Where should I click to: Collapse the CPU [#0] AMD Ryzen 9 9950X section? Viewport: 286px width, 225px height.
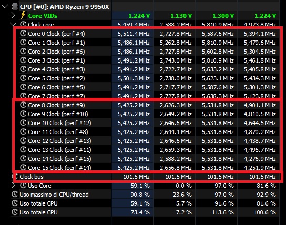5,7
